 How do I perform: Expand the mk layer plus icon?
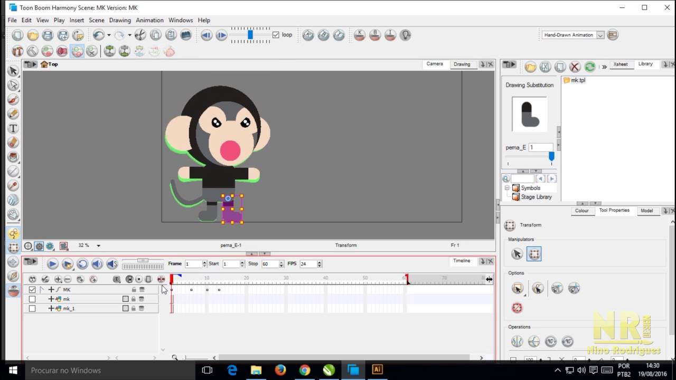click(x=51, y=299)
